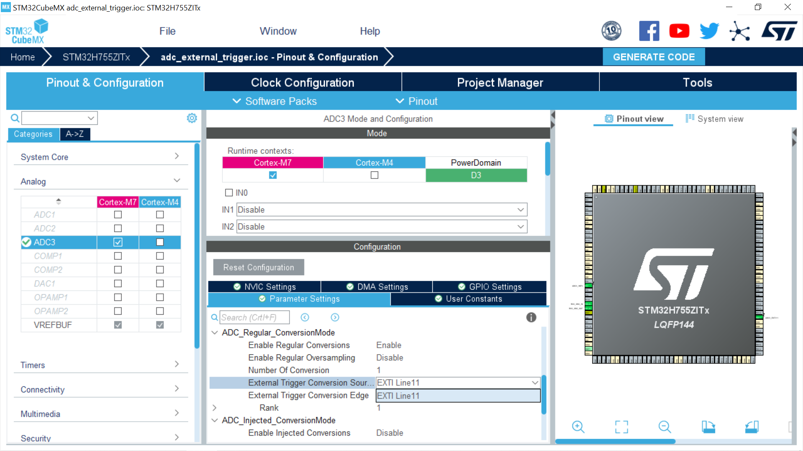
Task: Click the zoom out icon under pinout
Action: pos(665,427)
